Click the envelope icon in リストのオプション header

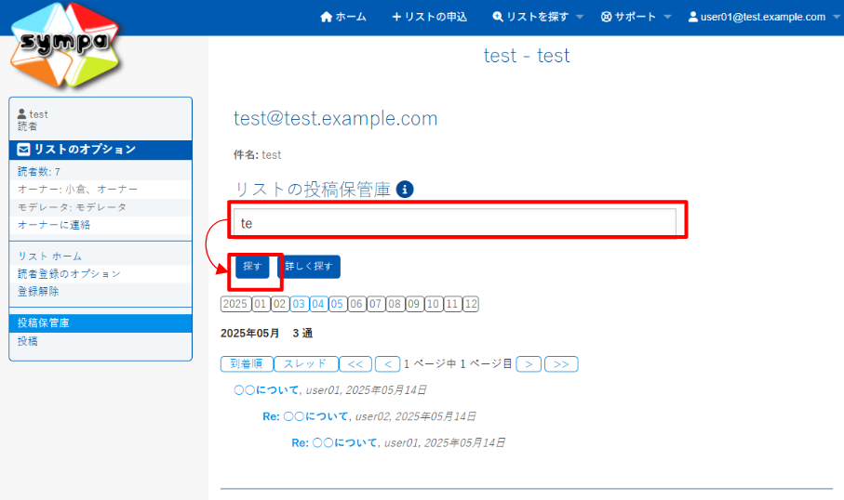[x=23, y=150]
